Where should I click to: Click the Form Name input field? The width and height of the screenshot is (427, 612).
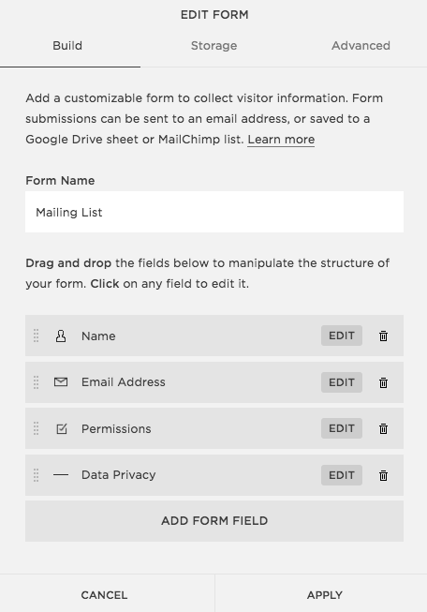coord(214,212)
